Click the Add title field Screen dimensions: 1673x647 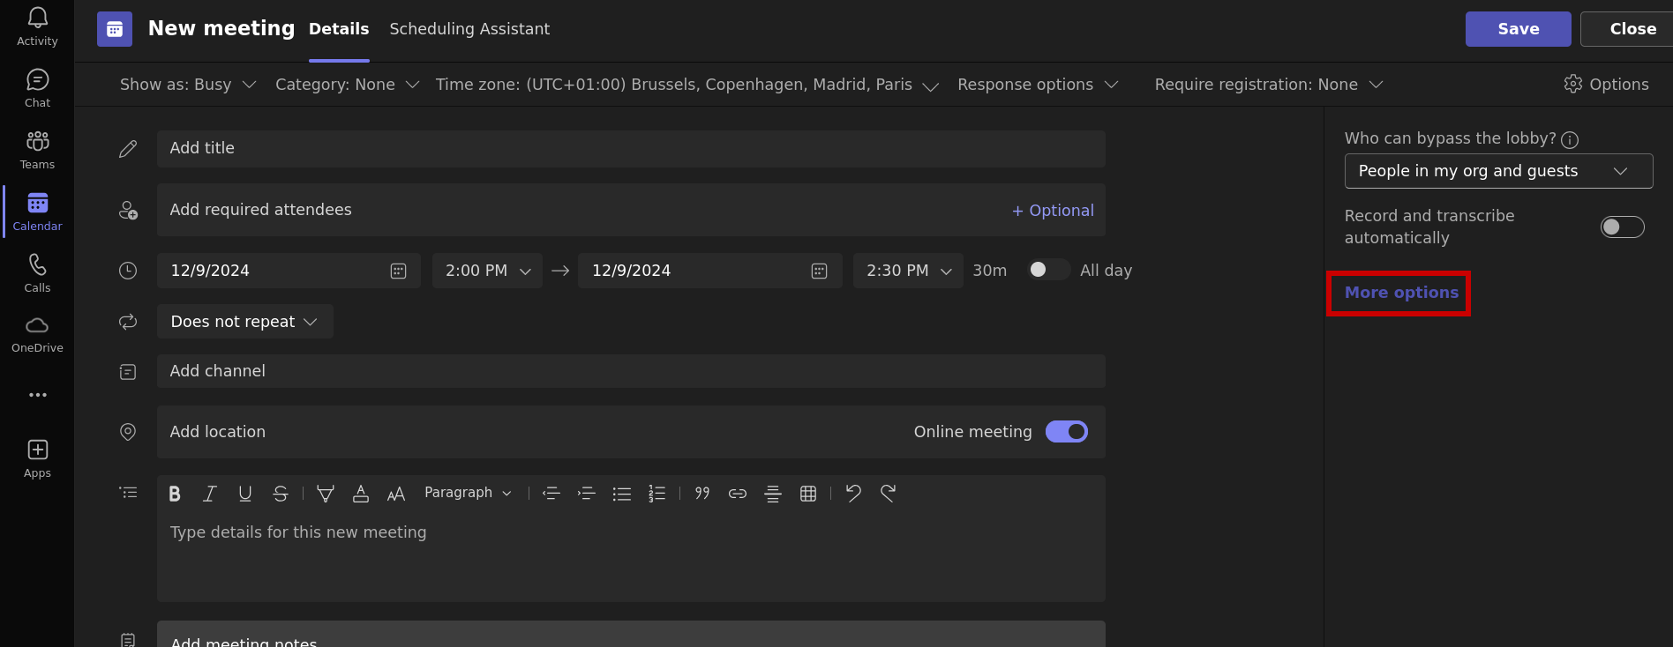(631, 148)
